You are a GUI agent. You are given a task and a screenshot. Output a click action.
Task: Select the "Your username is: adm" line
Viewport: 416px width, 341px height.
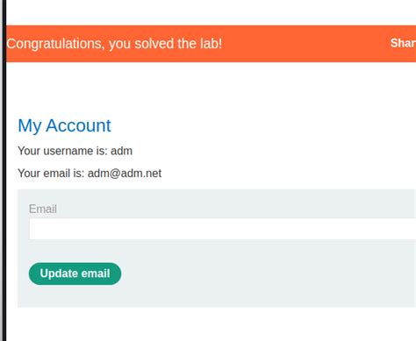75,151
